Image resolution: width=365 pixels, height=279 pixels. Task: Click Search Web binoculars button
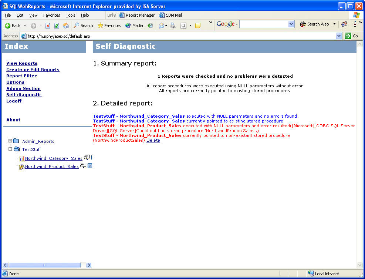(x=314, y=24)
